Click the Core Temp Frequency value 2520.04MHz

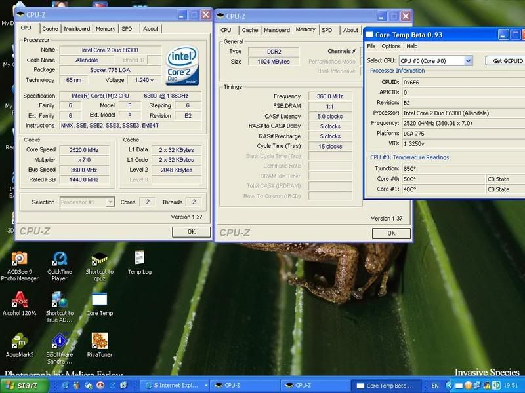pos(463,123)
